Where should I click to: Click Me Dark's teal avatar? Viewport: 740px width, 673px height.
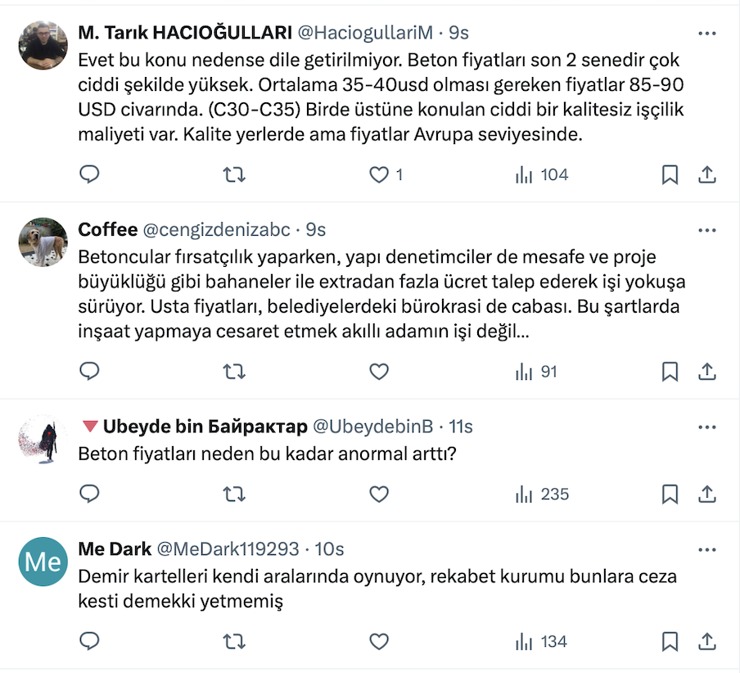43,562
